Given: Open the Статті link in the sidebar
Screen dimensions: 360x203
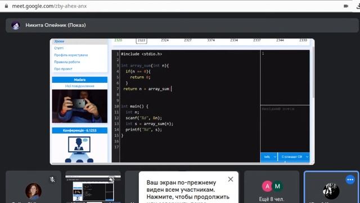Looking at the screenshot, I should click(x=58, y=48).
